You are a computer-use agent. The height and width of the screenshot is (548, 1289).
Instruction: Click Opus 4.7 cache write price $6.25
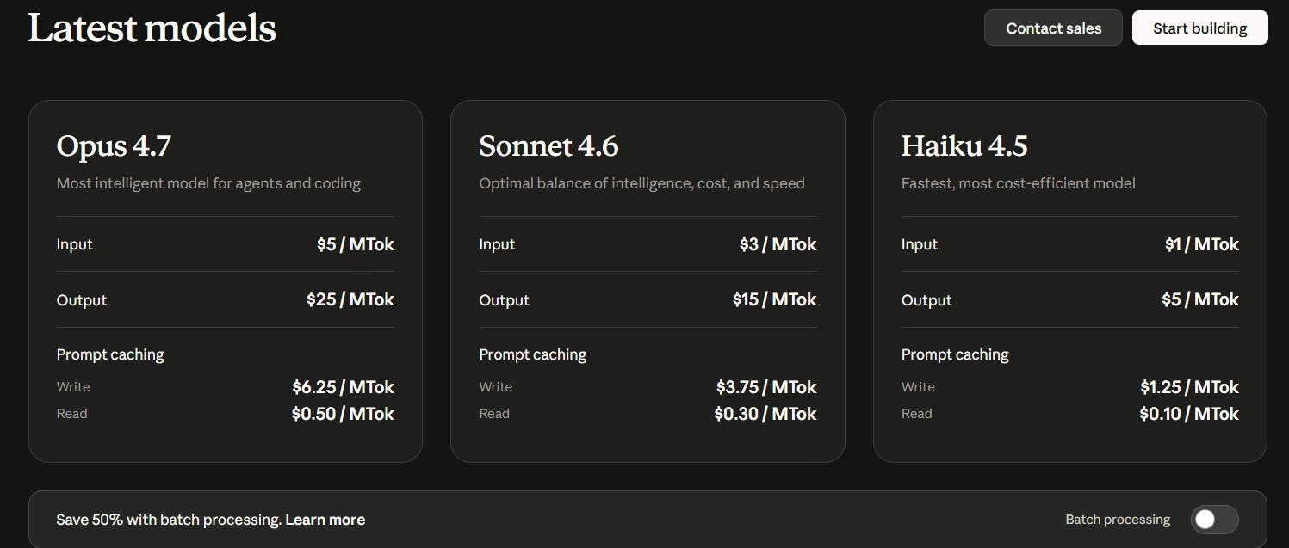coord(343,387)
